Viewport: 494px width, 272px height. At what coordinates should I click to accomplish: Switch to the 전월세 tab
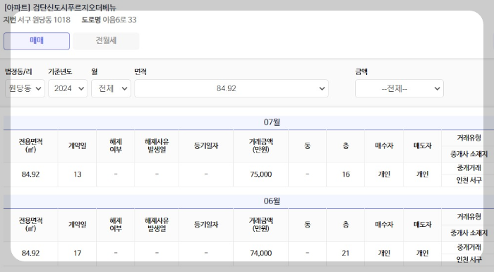click(106, 41)
